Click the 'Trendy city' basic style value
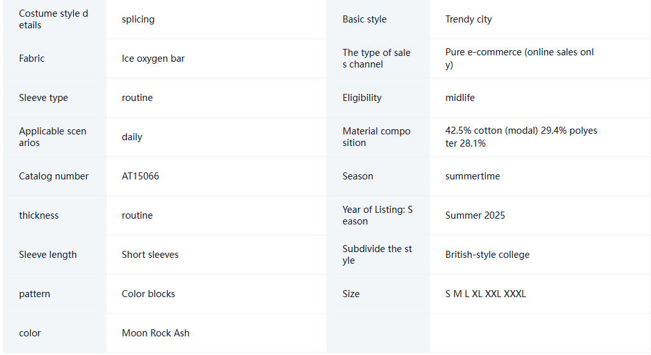The height and width of the screenshot is (355, 651). (468, 19)
